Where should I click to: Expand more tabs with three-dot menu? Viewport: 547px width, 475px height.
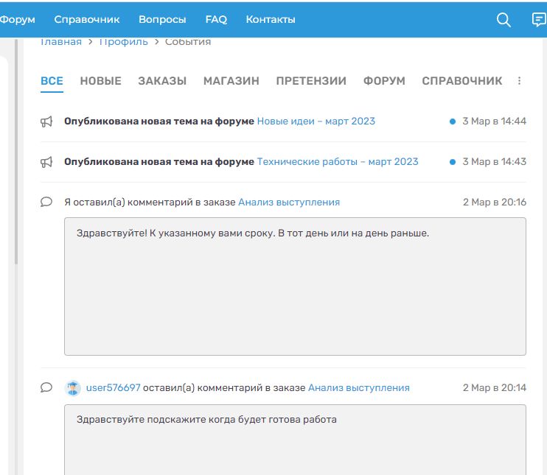coord(519,81)
